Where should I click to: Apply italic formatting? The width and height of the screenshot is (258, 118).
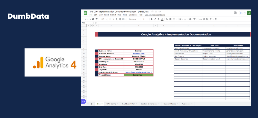155,19
